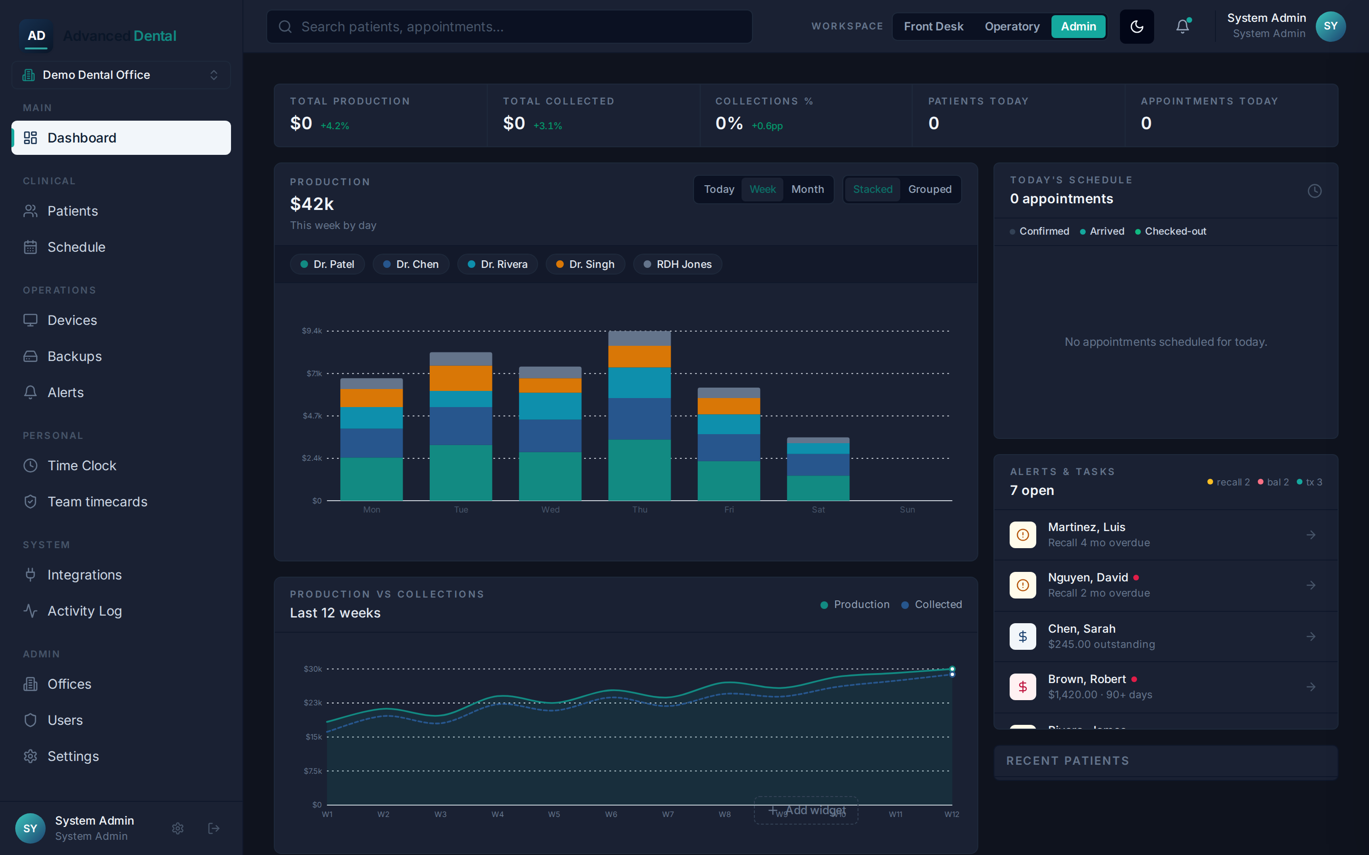Focus the Search patients, appointments field
The width and height of the screenshot is (1369, 855).
[509, 27]
